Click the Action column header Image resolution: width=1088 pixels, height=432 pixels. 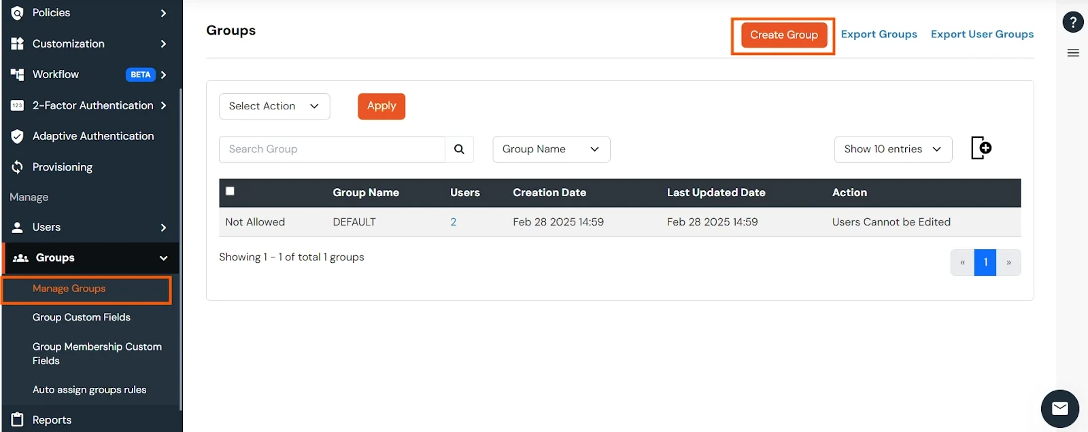tap(849, 193)
